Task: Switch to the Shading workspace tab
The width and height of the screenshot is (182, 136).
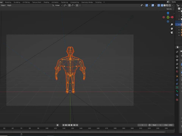Action: click(x=46, y=2)
